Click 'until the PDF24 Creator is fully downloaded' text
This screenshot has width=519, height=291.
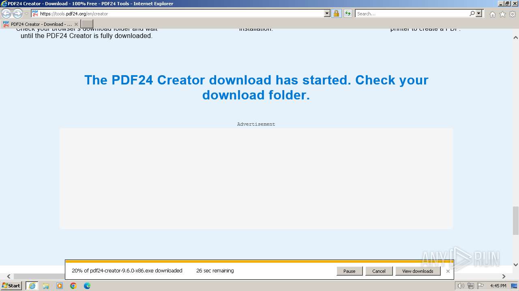click(x=86, y=36)
